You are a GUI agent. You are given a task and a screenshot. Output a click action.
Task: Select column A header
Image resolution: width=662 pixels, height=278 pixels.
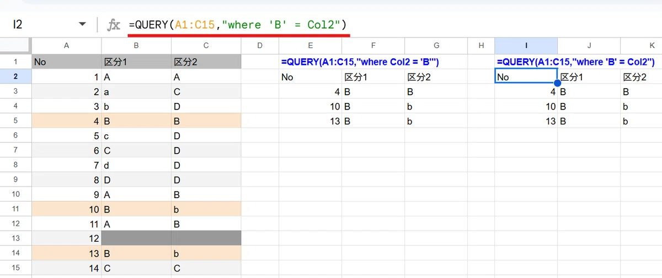[67, 46]
